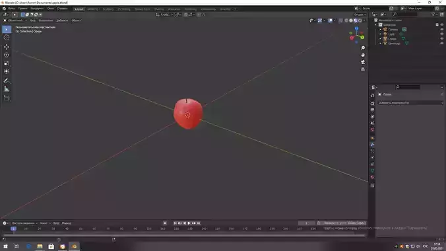Image resolution: width=446 pixels, height=251 pixels.
Task: Switch to the UV Editing workspace tab
Action: tap(124, 9)
